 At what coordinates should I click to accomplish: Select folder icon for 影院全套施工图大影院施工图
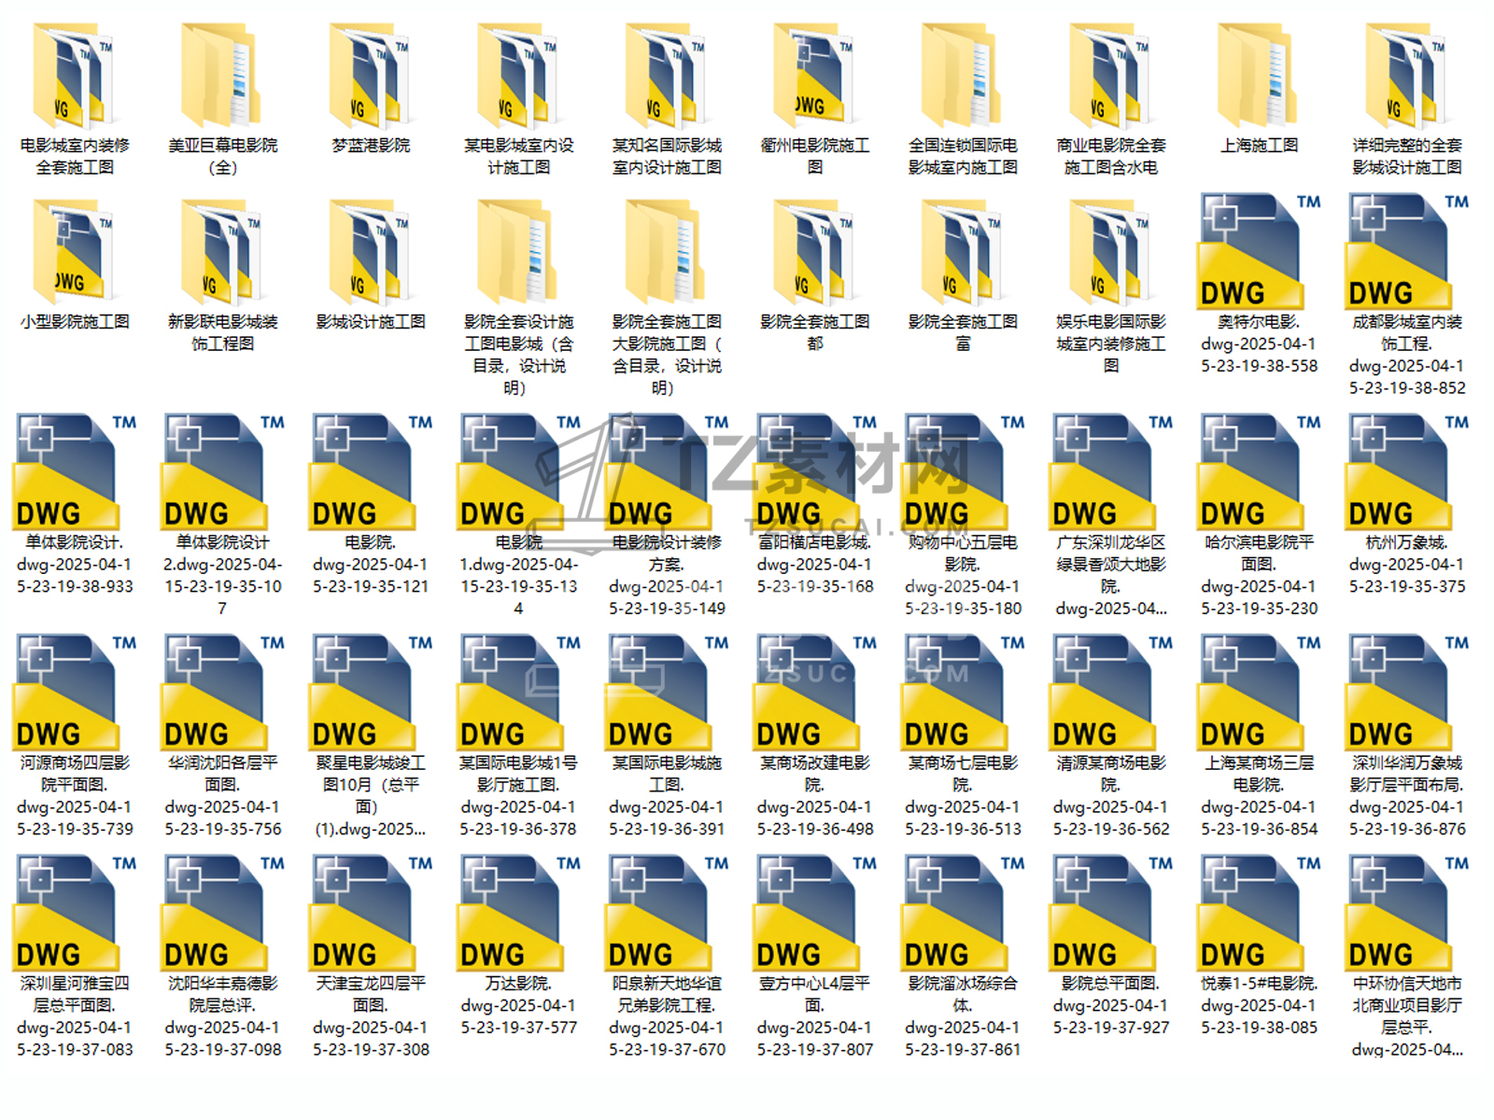coord(667,252)
